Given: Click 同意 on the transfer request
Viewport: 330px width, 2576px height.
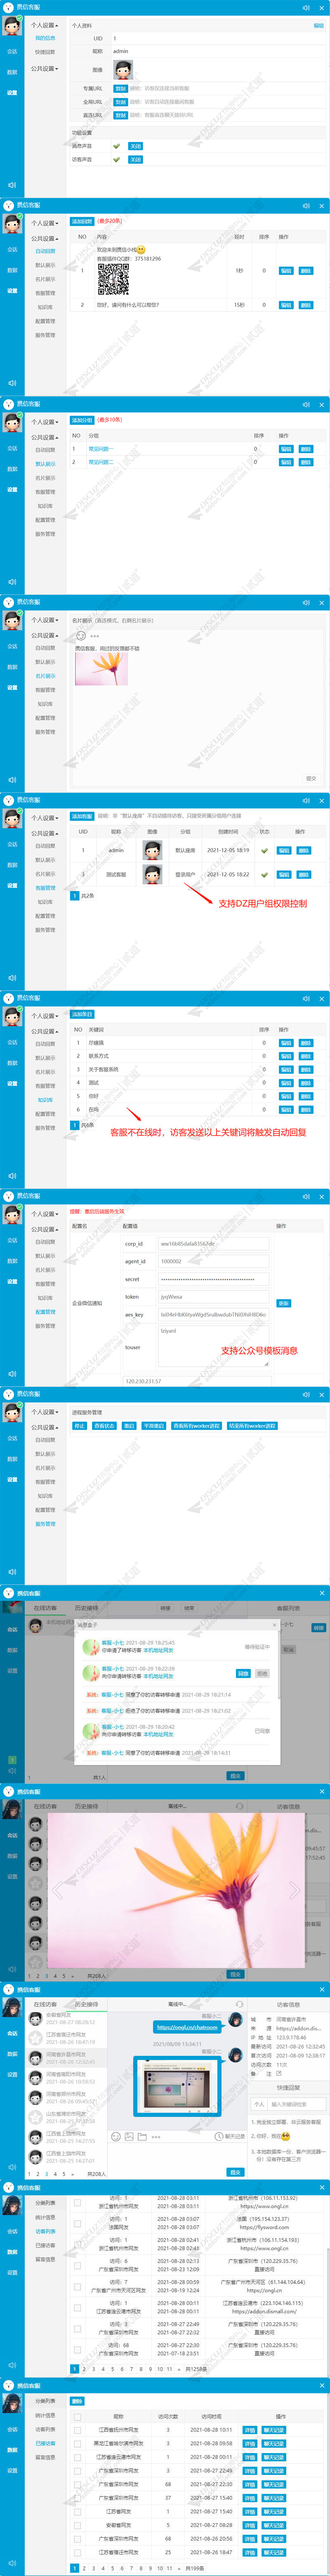Looking at the screenshot, I should tap(243, 1673).
